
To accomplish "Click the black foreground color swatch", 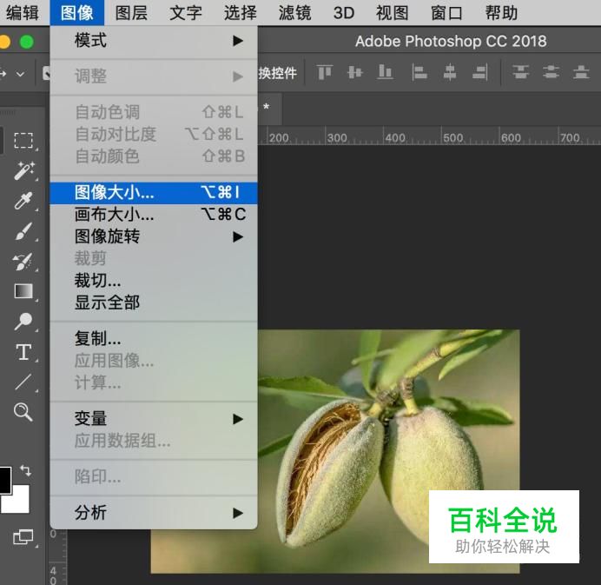I will (x=4, y=480).
